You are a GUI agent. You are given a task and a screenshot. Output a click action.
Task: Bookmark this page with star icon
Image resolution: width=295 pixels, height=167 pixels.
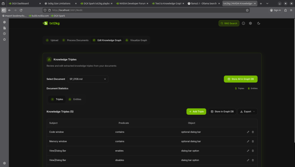(x=247, y=10)
